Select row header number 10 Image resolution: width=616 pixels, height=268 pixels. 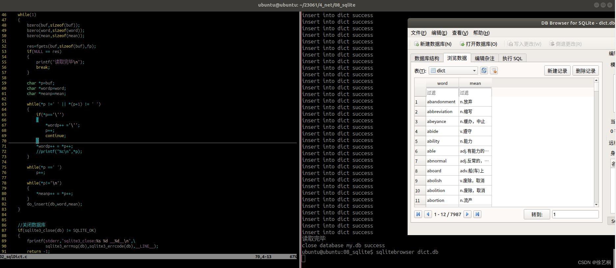[x=420, y=191]
